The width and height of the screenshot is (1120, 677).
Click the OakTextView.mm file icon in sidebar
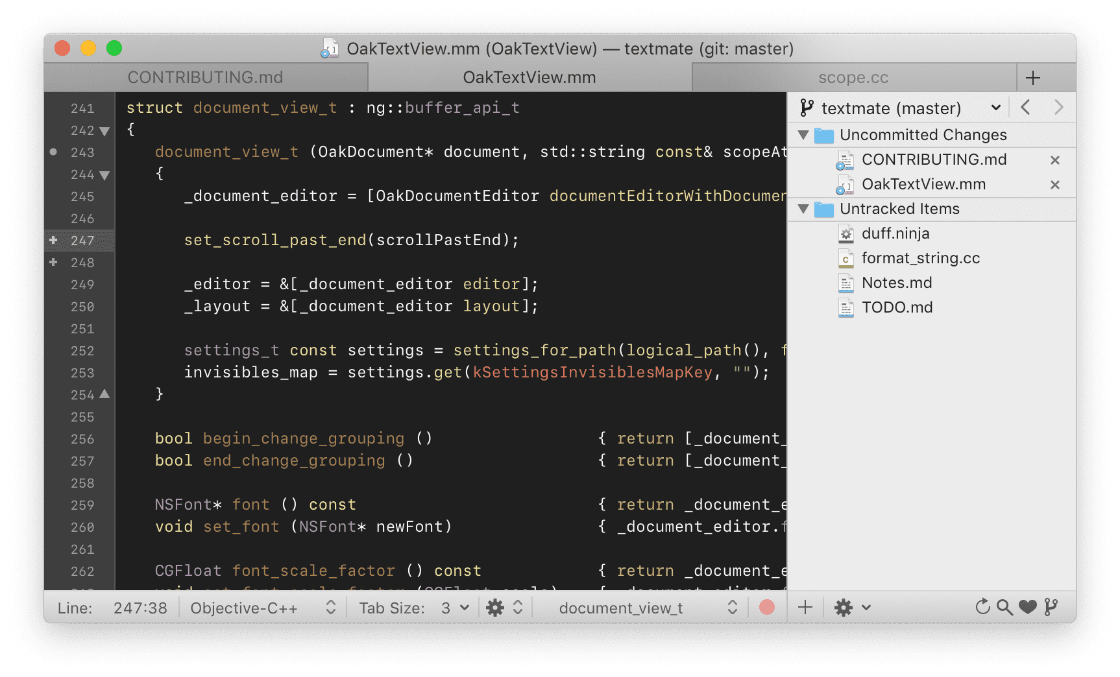(x=845, y=185)
